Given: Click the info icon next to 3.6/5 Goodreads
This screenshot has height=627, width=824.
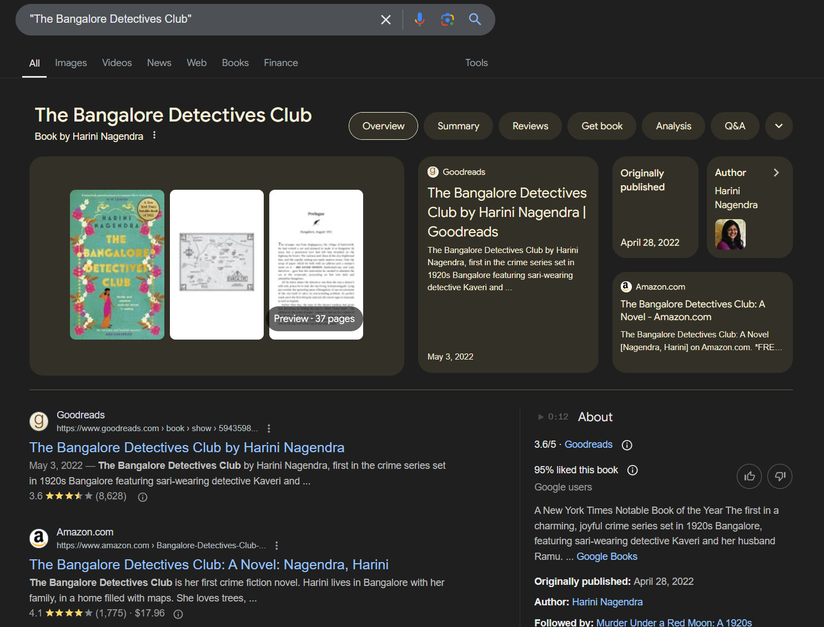Looking at the screenshot, I should coord(627,445).
